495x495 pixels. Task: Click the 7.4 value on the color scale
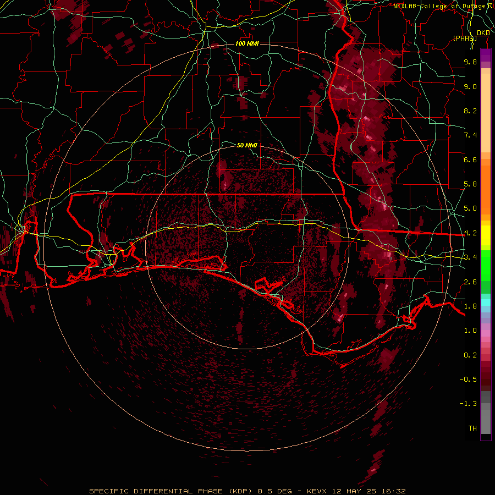tap(470, 135)
